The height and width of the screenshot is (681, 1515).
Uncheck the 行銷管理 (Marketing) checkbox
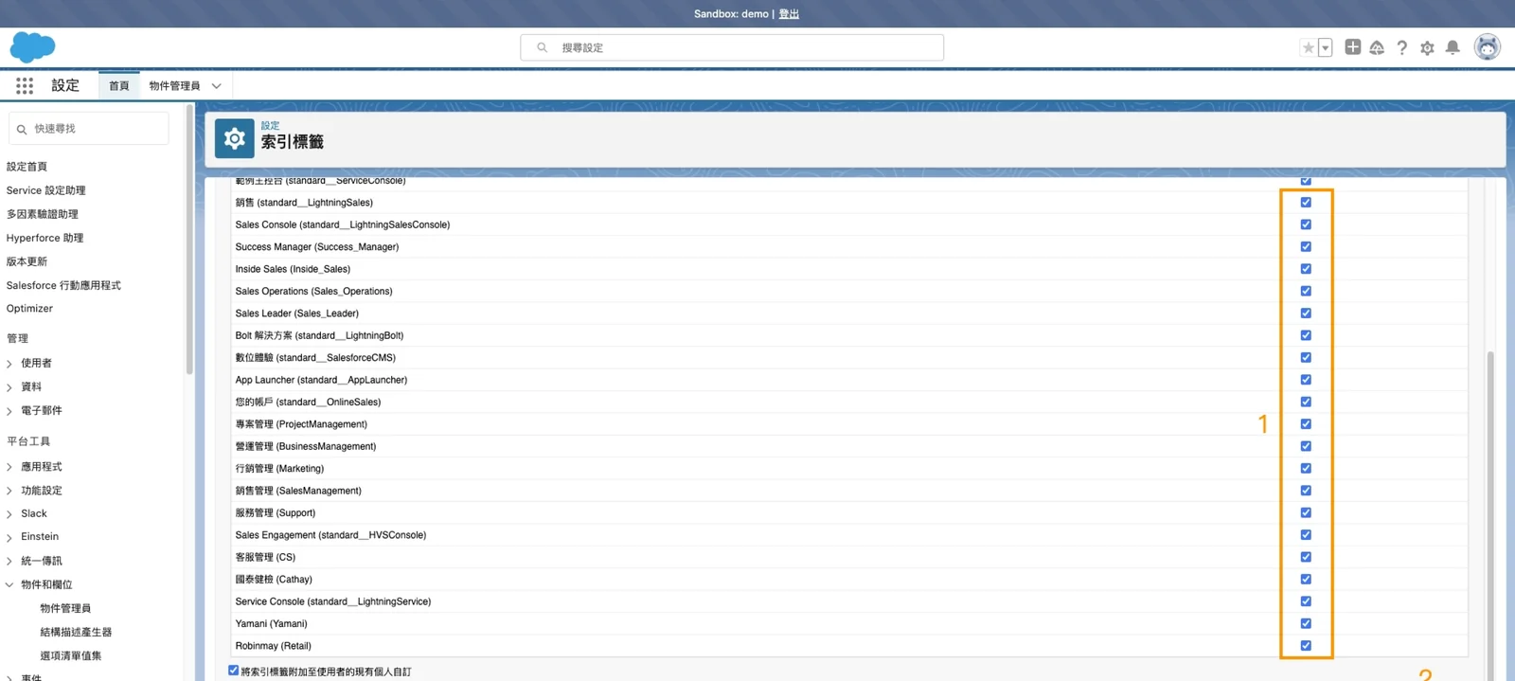click(1306, 468)
